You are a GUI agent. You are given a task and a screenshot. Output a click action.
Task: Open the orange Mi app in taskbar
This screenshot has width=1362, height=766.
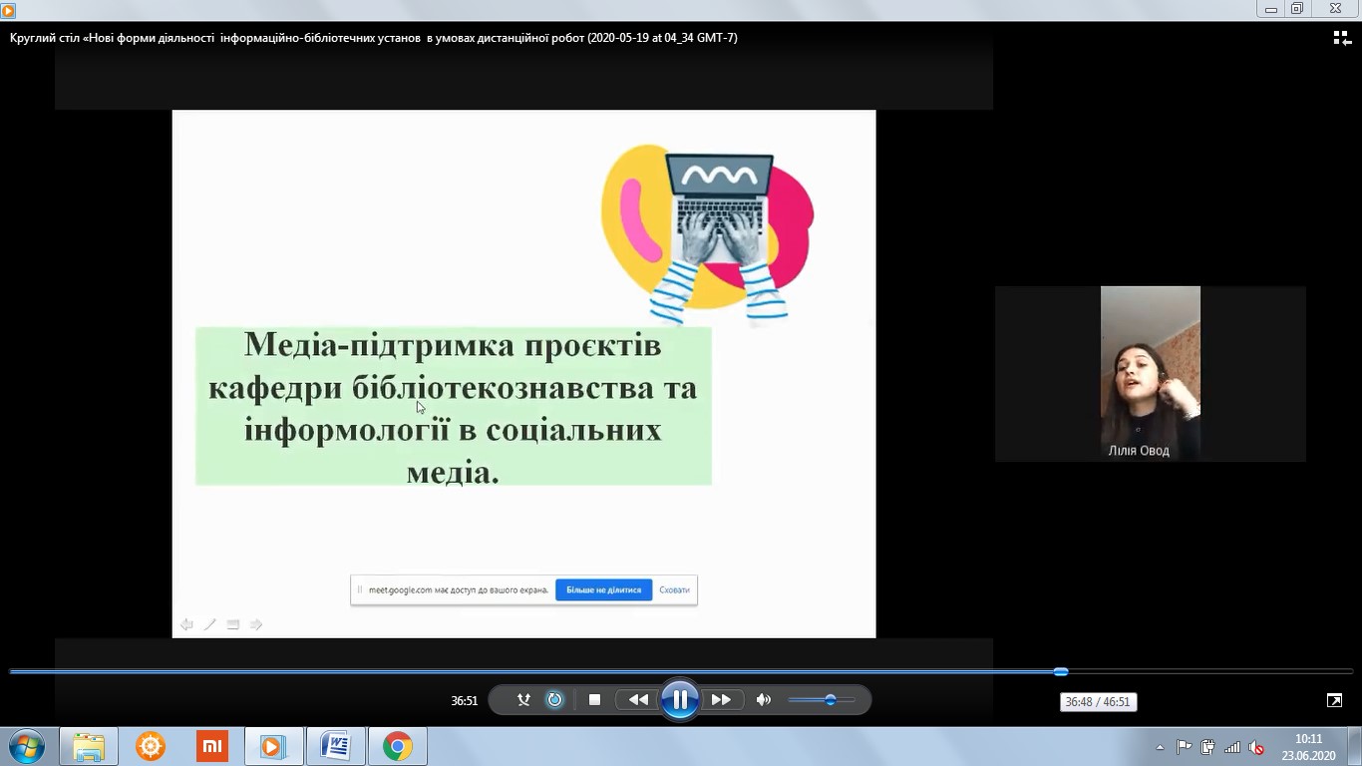(x=212, y=746)
